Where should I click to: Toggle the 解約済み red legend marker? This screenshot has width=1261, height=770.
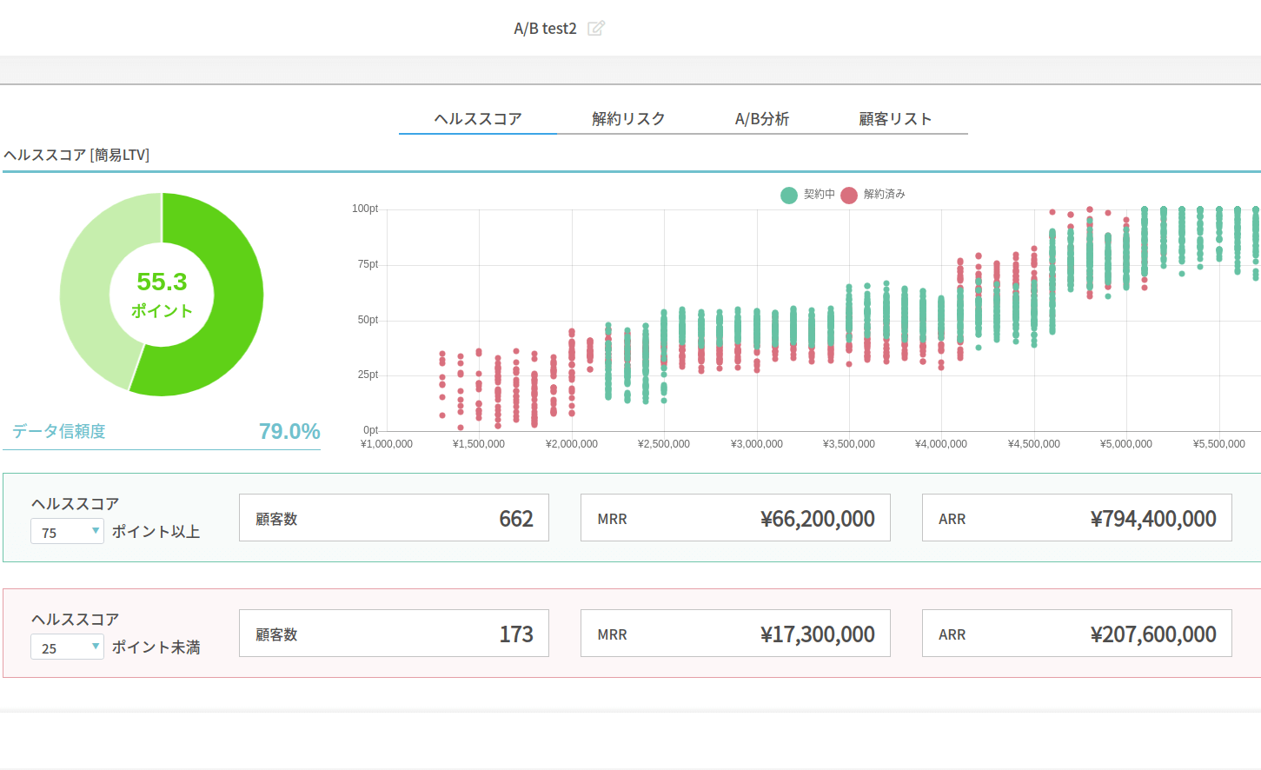849,195
